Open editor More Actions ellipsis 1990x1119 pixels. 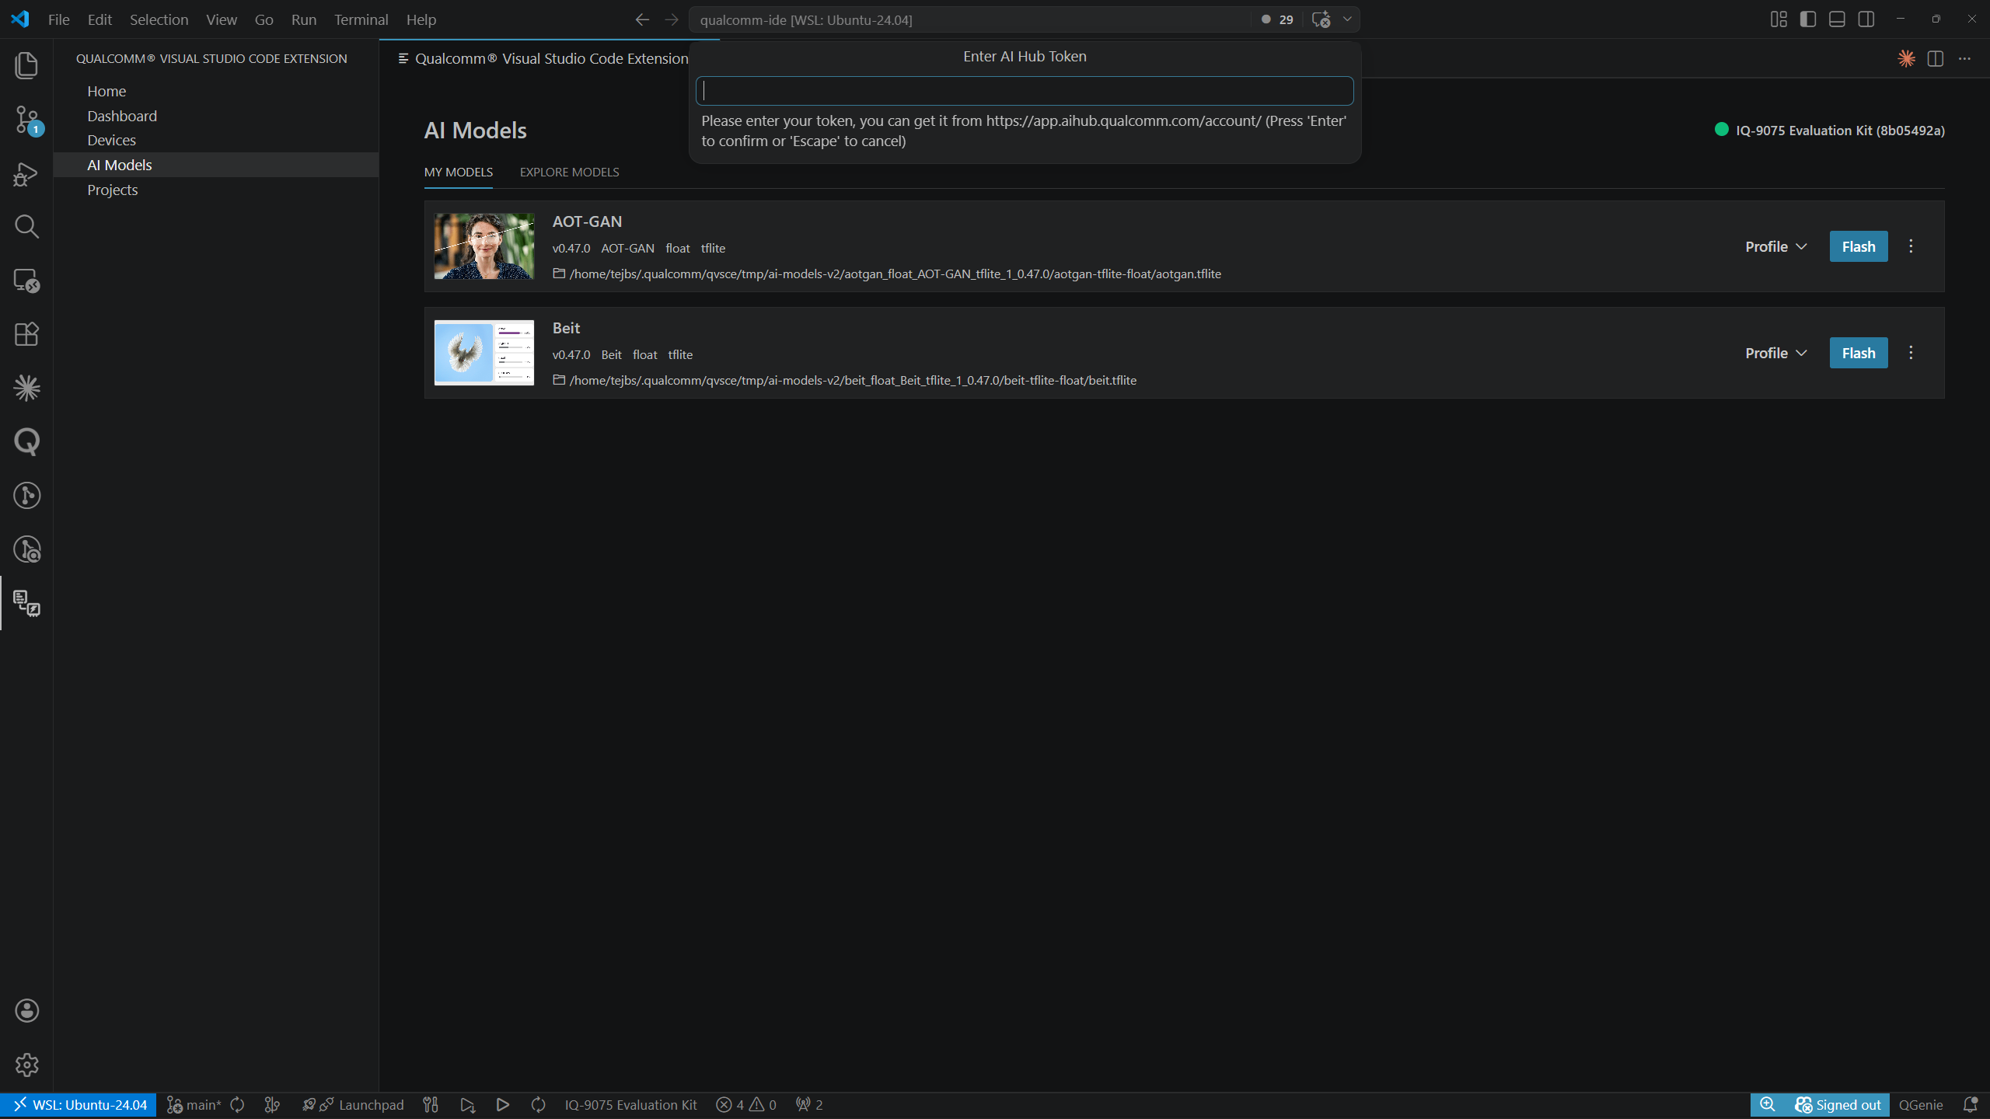tap(1964, 58)
